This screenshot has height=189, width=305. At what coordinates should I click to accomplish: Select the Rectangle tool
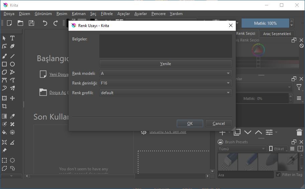(x=4, y=64)
